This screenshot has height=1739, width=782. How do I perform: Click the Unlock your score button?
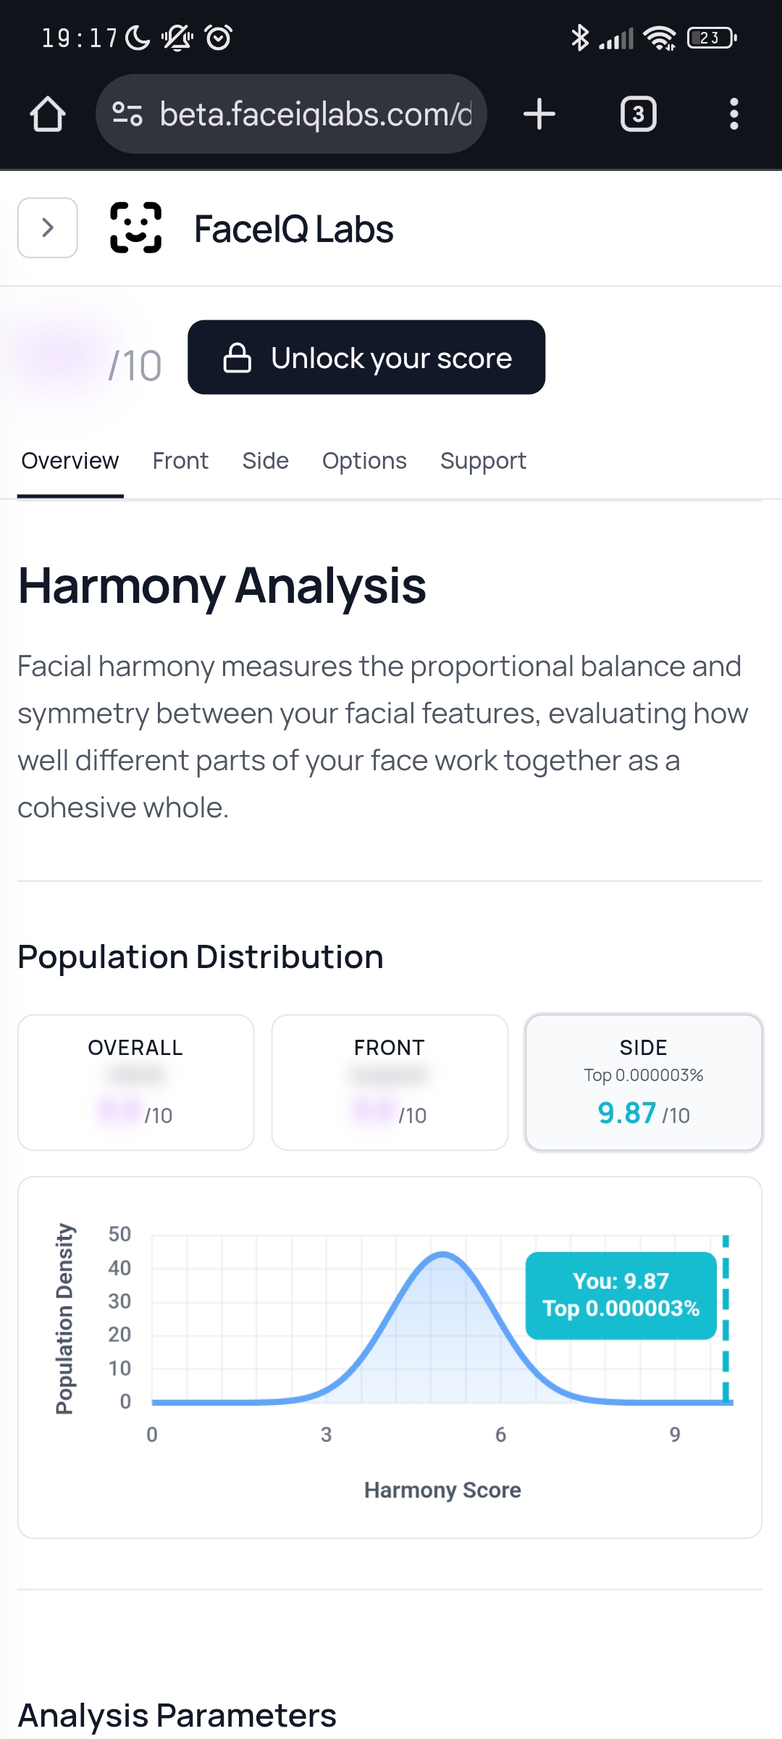tap(366, 358)
